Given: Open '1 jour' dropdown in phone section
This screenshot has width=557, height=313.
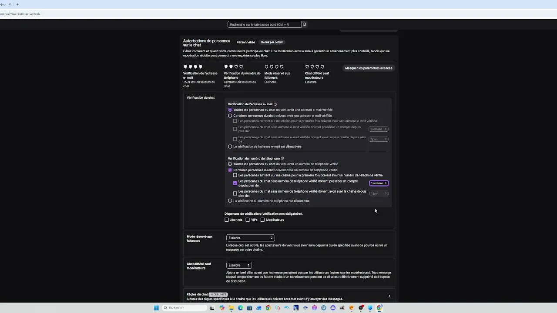Looking at the screenshot, I should (379, 193).
